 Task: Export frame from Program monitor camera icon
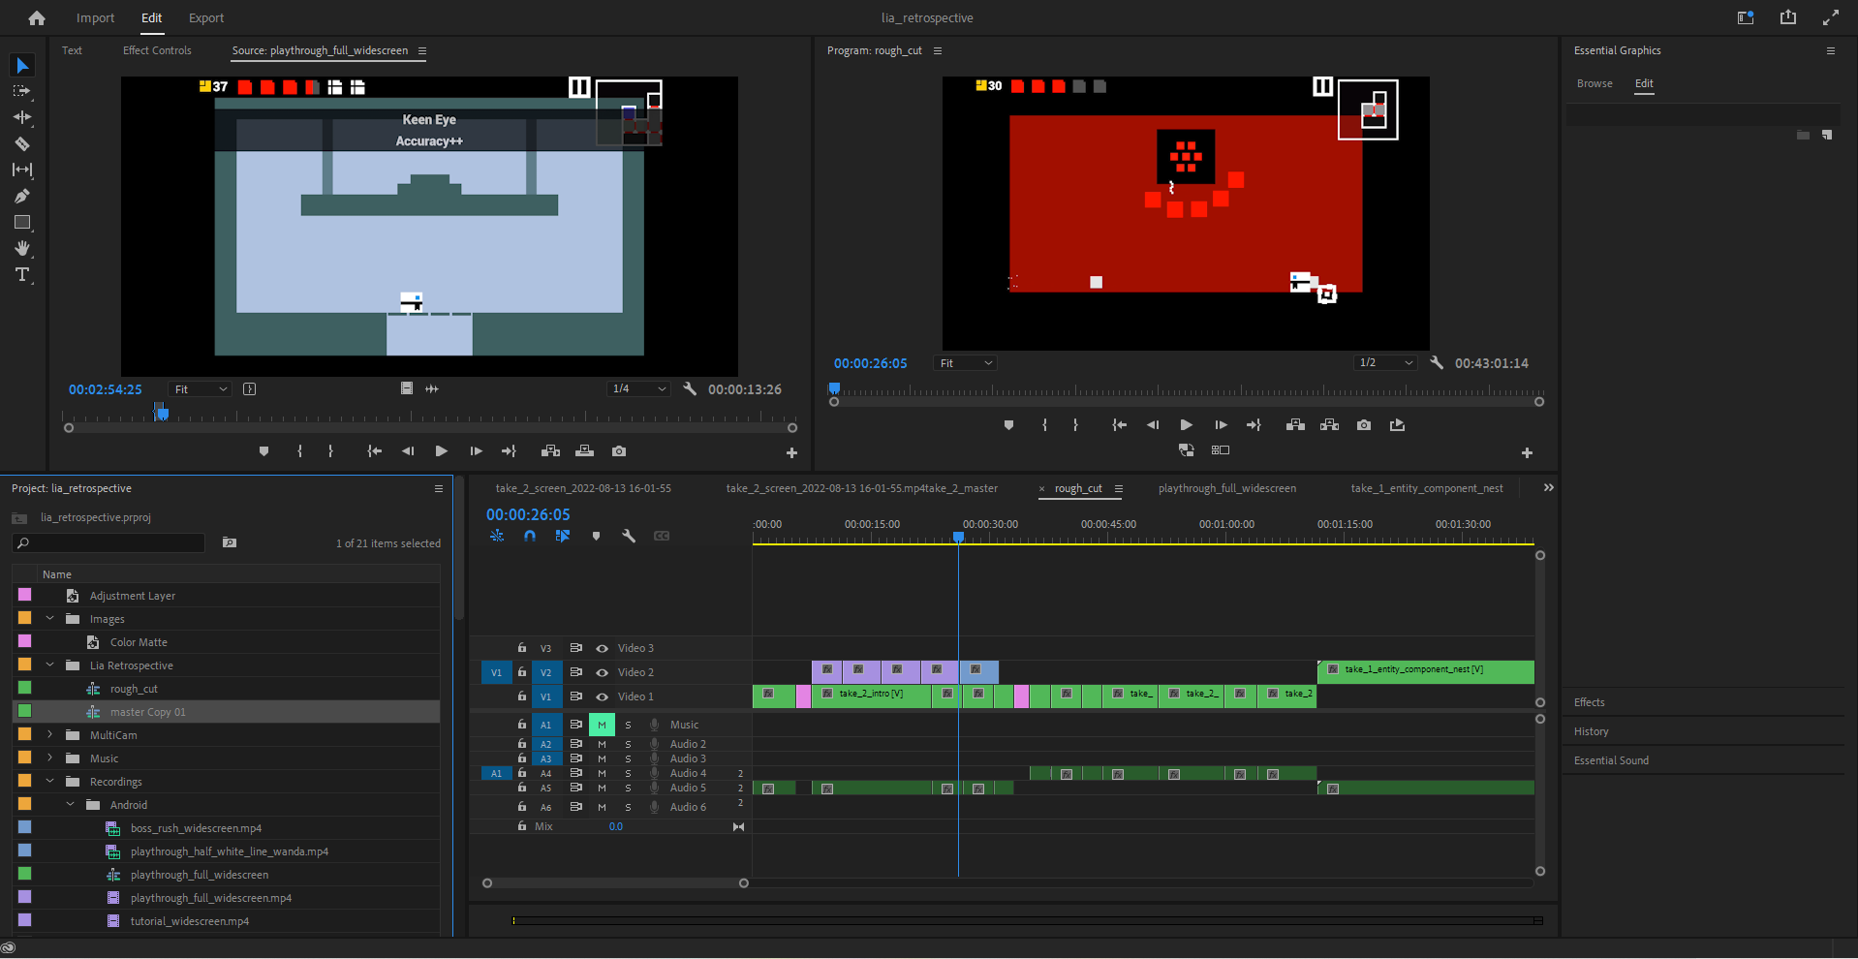pyautogui.click(x=1364, y=424)
